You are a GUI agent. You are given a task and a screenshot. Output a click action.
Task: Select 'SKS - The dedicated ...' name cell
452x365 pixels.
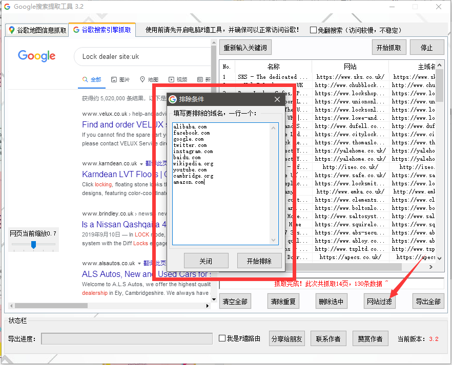(273, 77)
